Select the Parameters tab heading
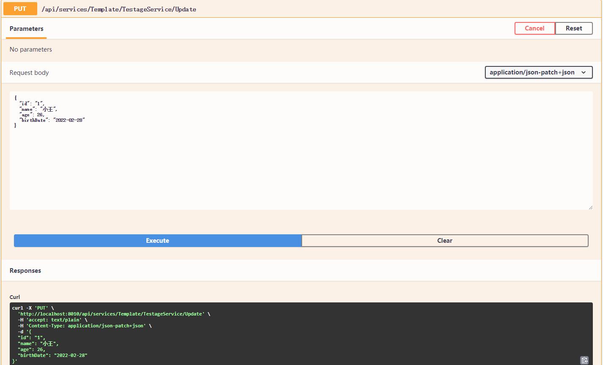 click(x=26, y=29)
